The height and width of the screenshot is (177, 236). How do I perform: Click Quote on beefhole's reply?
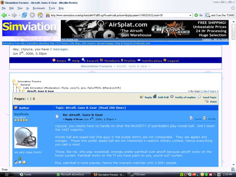click(x=196, y=119)
